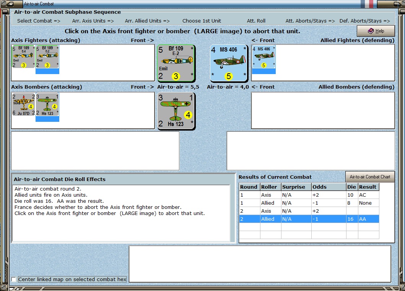
Task: Open the window system menu icon in title bar
Action: 11,4
